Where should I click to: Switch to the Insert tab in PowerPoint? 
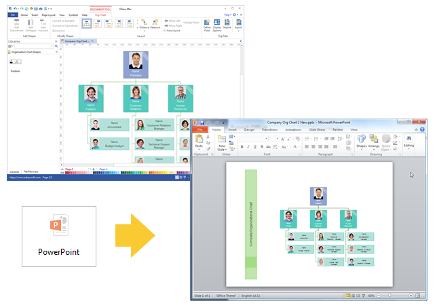(233, 129)
